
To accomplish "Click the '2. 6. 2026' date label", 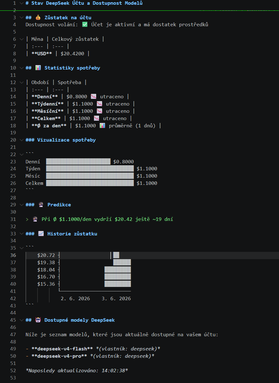I will tap(75, 299).
